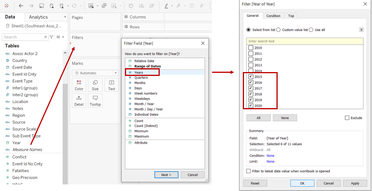
Task: Click in the Enter search text field
Action: click(x=305, y=41)
